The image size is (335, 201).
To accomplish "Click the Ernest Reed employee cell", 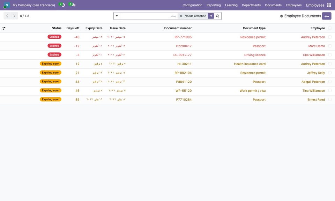I will 316,100.
